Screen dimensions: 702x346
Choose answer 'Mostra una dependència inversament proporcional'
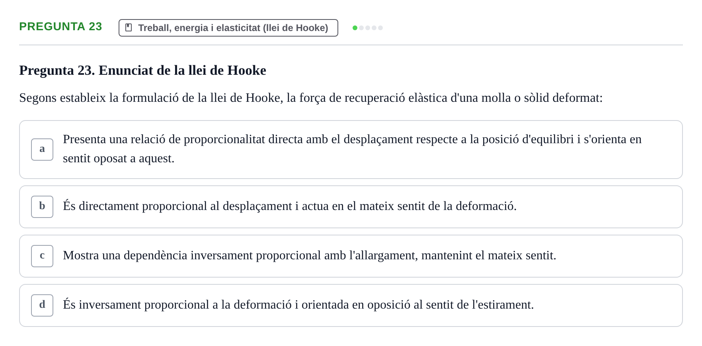tap(351, 256)
